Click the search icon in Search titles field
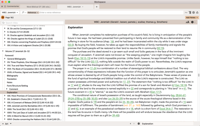 tap(3, 23)
